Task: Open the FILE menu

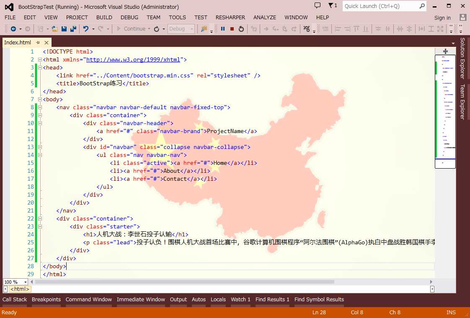Action: point(10,18)
